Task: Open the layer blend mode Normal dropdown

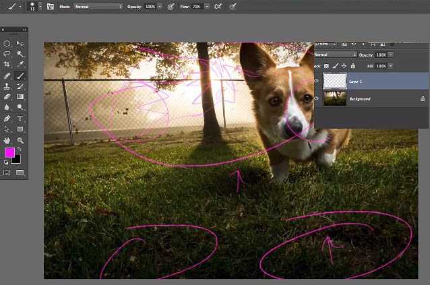Action: (x=335, y=54)
